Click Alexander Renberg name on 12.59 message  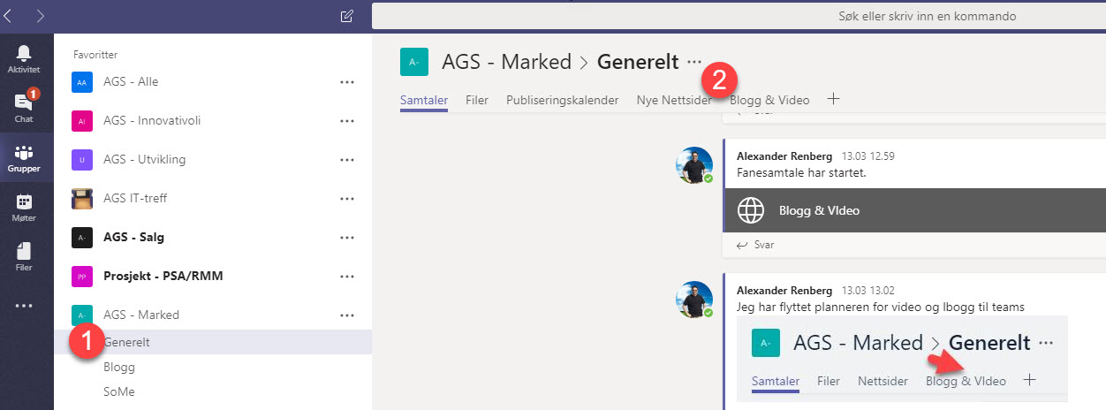point(784,156)
